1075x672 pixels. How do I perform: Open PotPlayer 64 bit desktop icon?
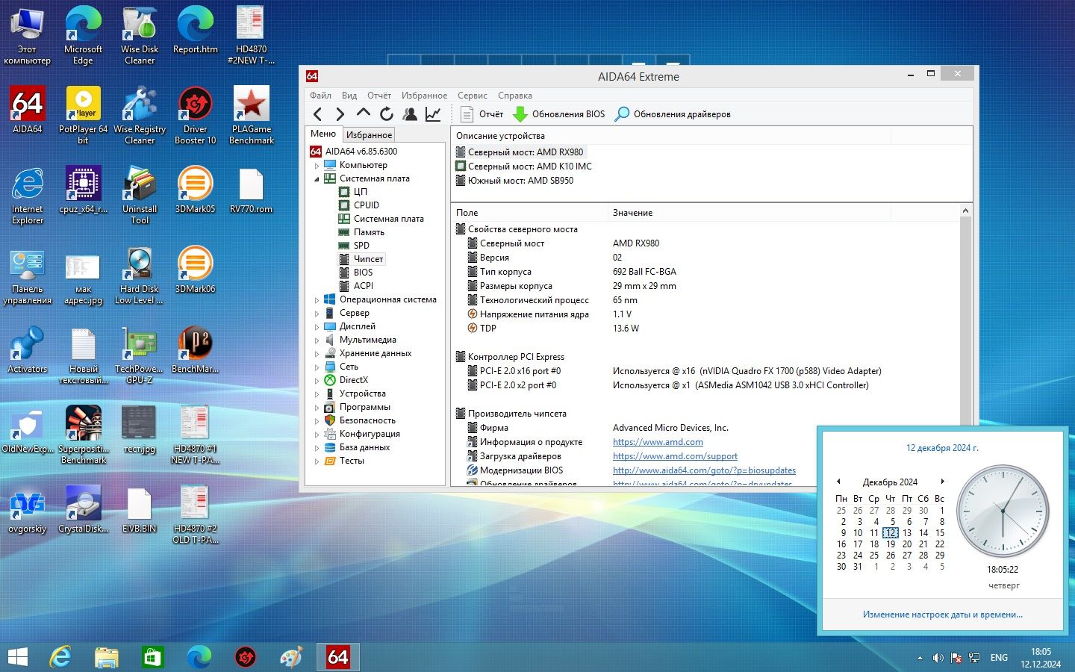(84, 116)
